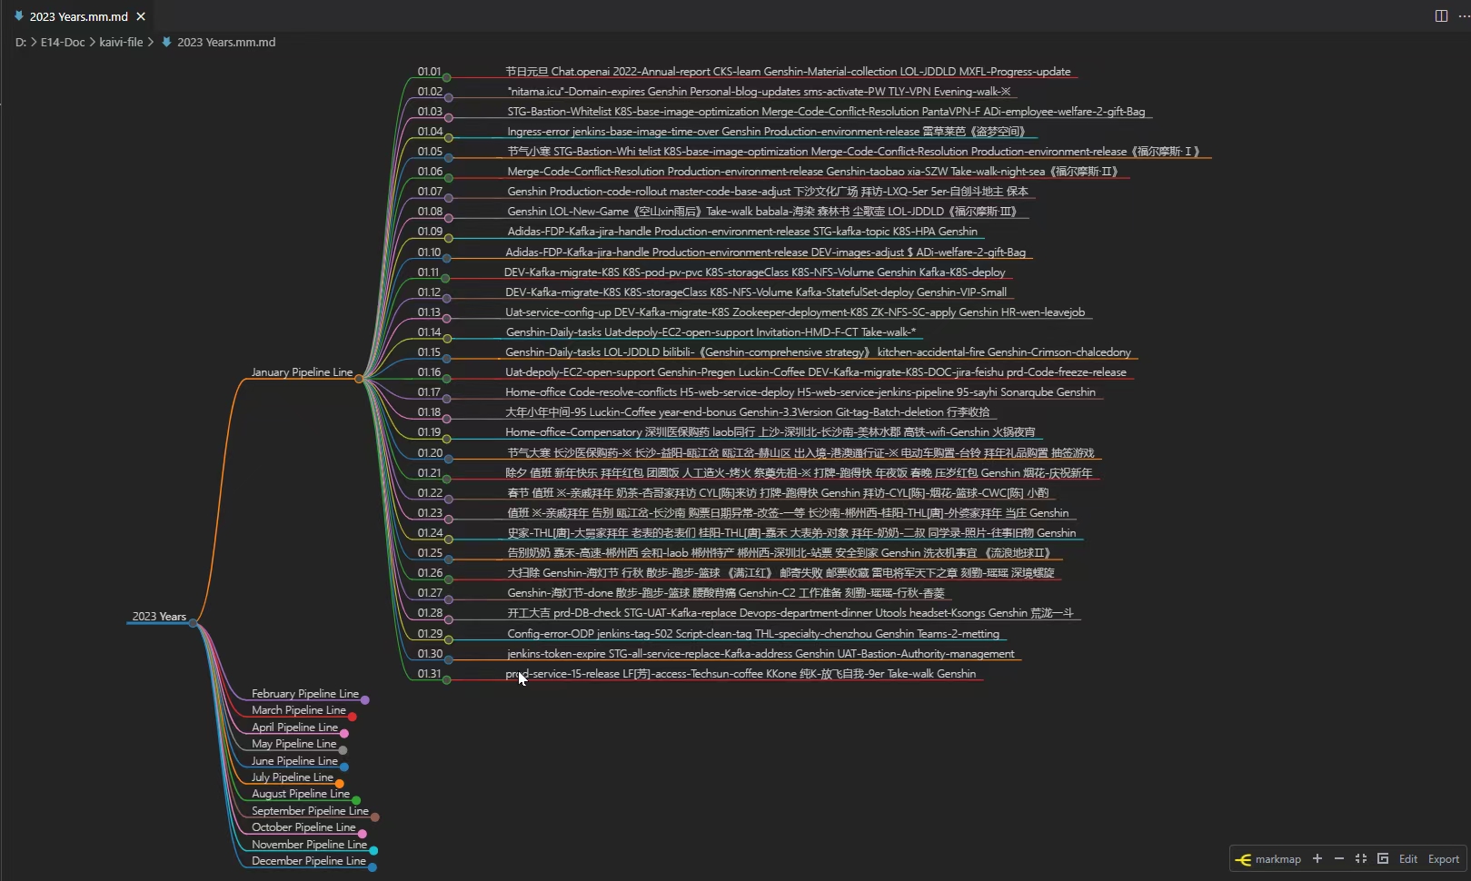Toggle the 01.10 node circle
The image size is (1471, 881).
[447, 259]
